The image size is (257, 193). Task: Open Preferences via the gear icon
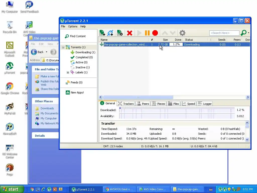pyautogui.click(x=182, y=33)
